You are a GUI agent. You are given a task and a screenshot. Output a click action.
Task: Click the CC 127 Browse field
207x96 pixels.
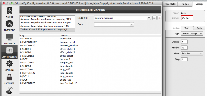point(187,18)
